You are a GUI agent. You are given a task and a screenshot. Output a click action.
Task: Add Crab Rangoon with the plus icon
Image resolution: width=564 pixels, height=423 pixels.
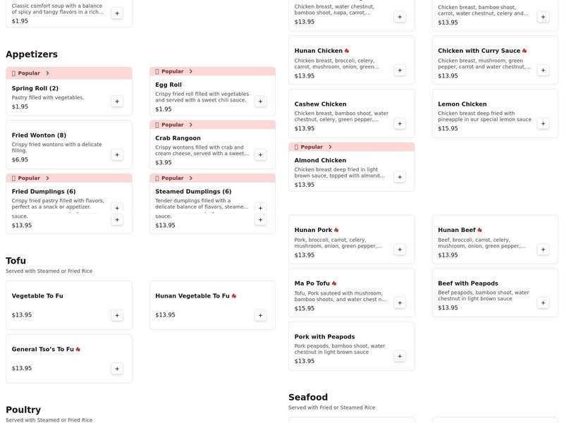tap(259, 153)
